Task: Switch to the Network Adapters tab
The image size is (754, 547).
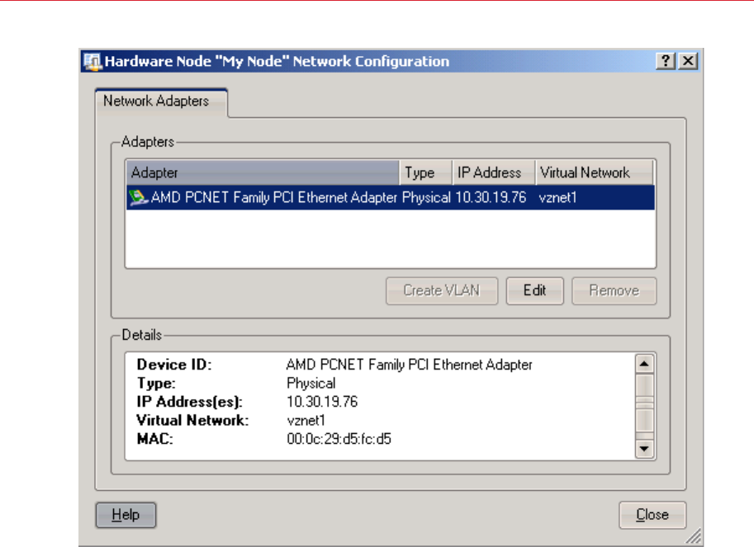Action: [x=155, y=101]
